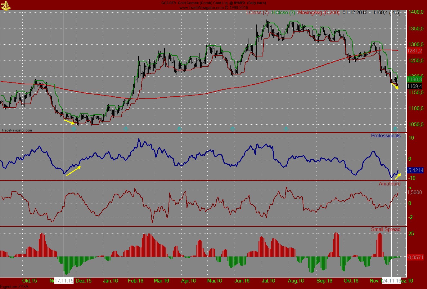Select the teal circle marker near November 2016

pyautogui.click(x=395, y=128)
